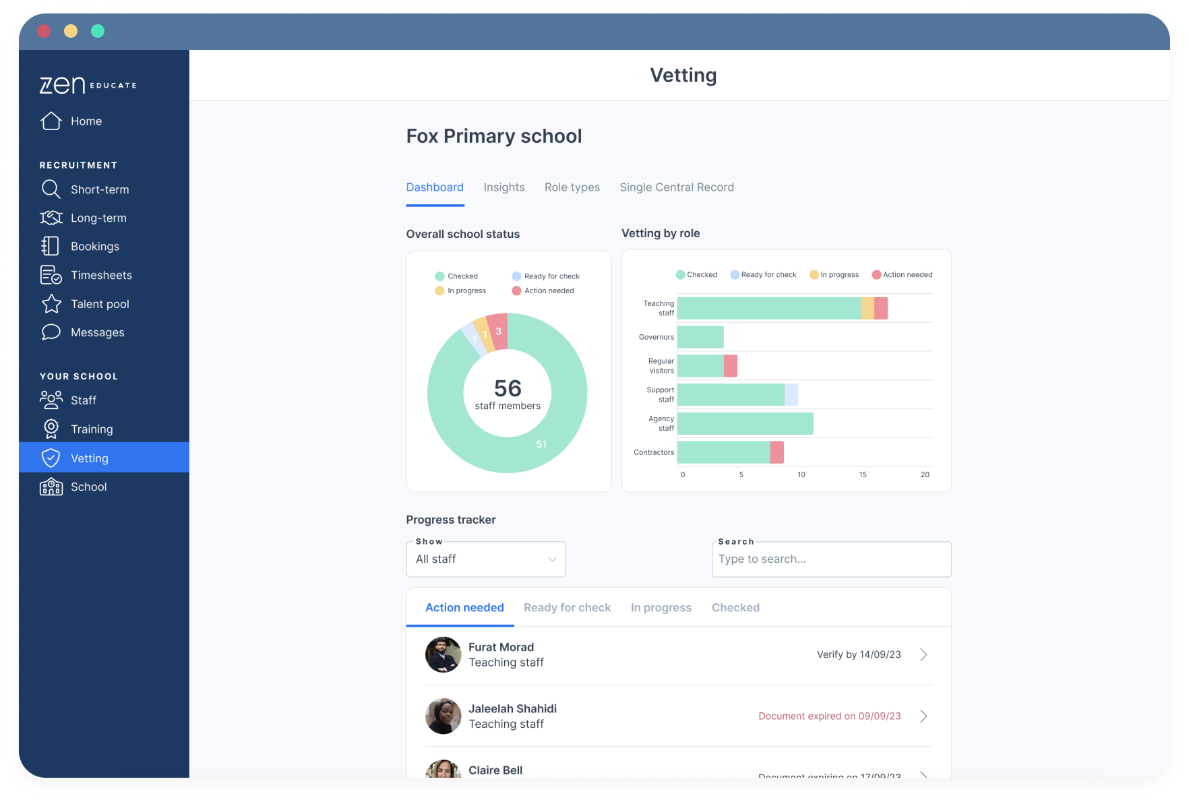This screenshot has width=1189, height=802.
Task: Expand the Show All staff dropdown
Action: click(x=485, y=559)
